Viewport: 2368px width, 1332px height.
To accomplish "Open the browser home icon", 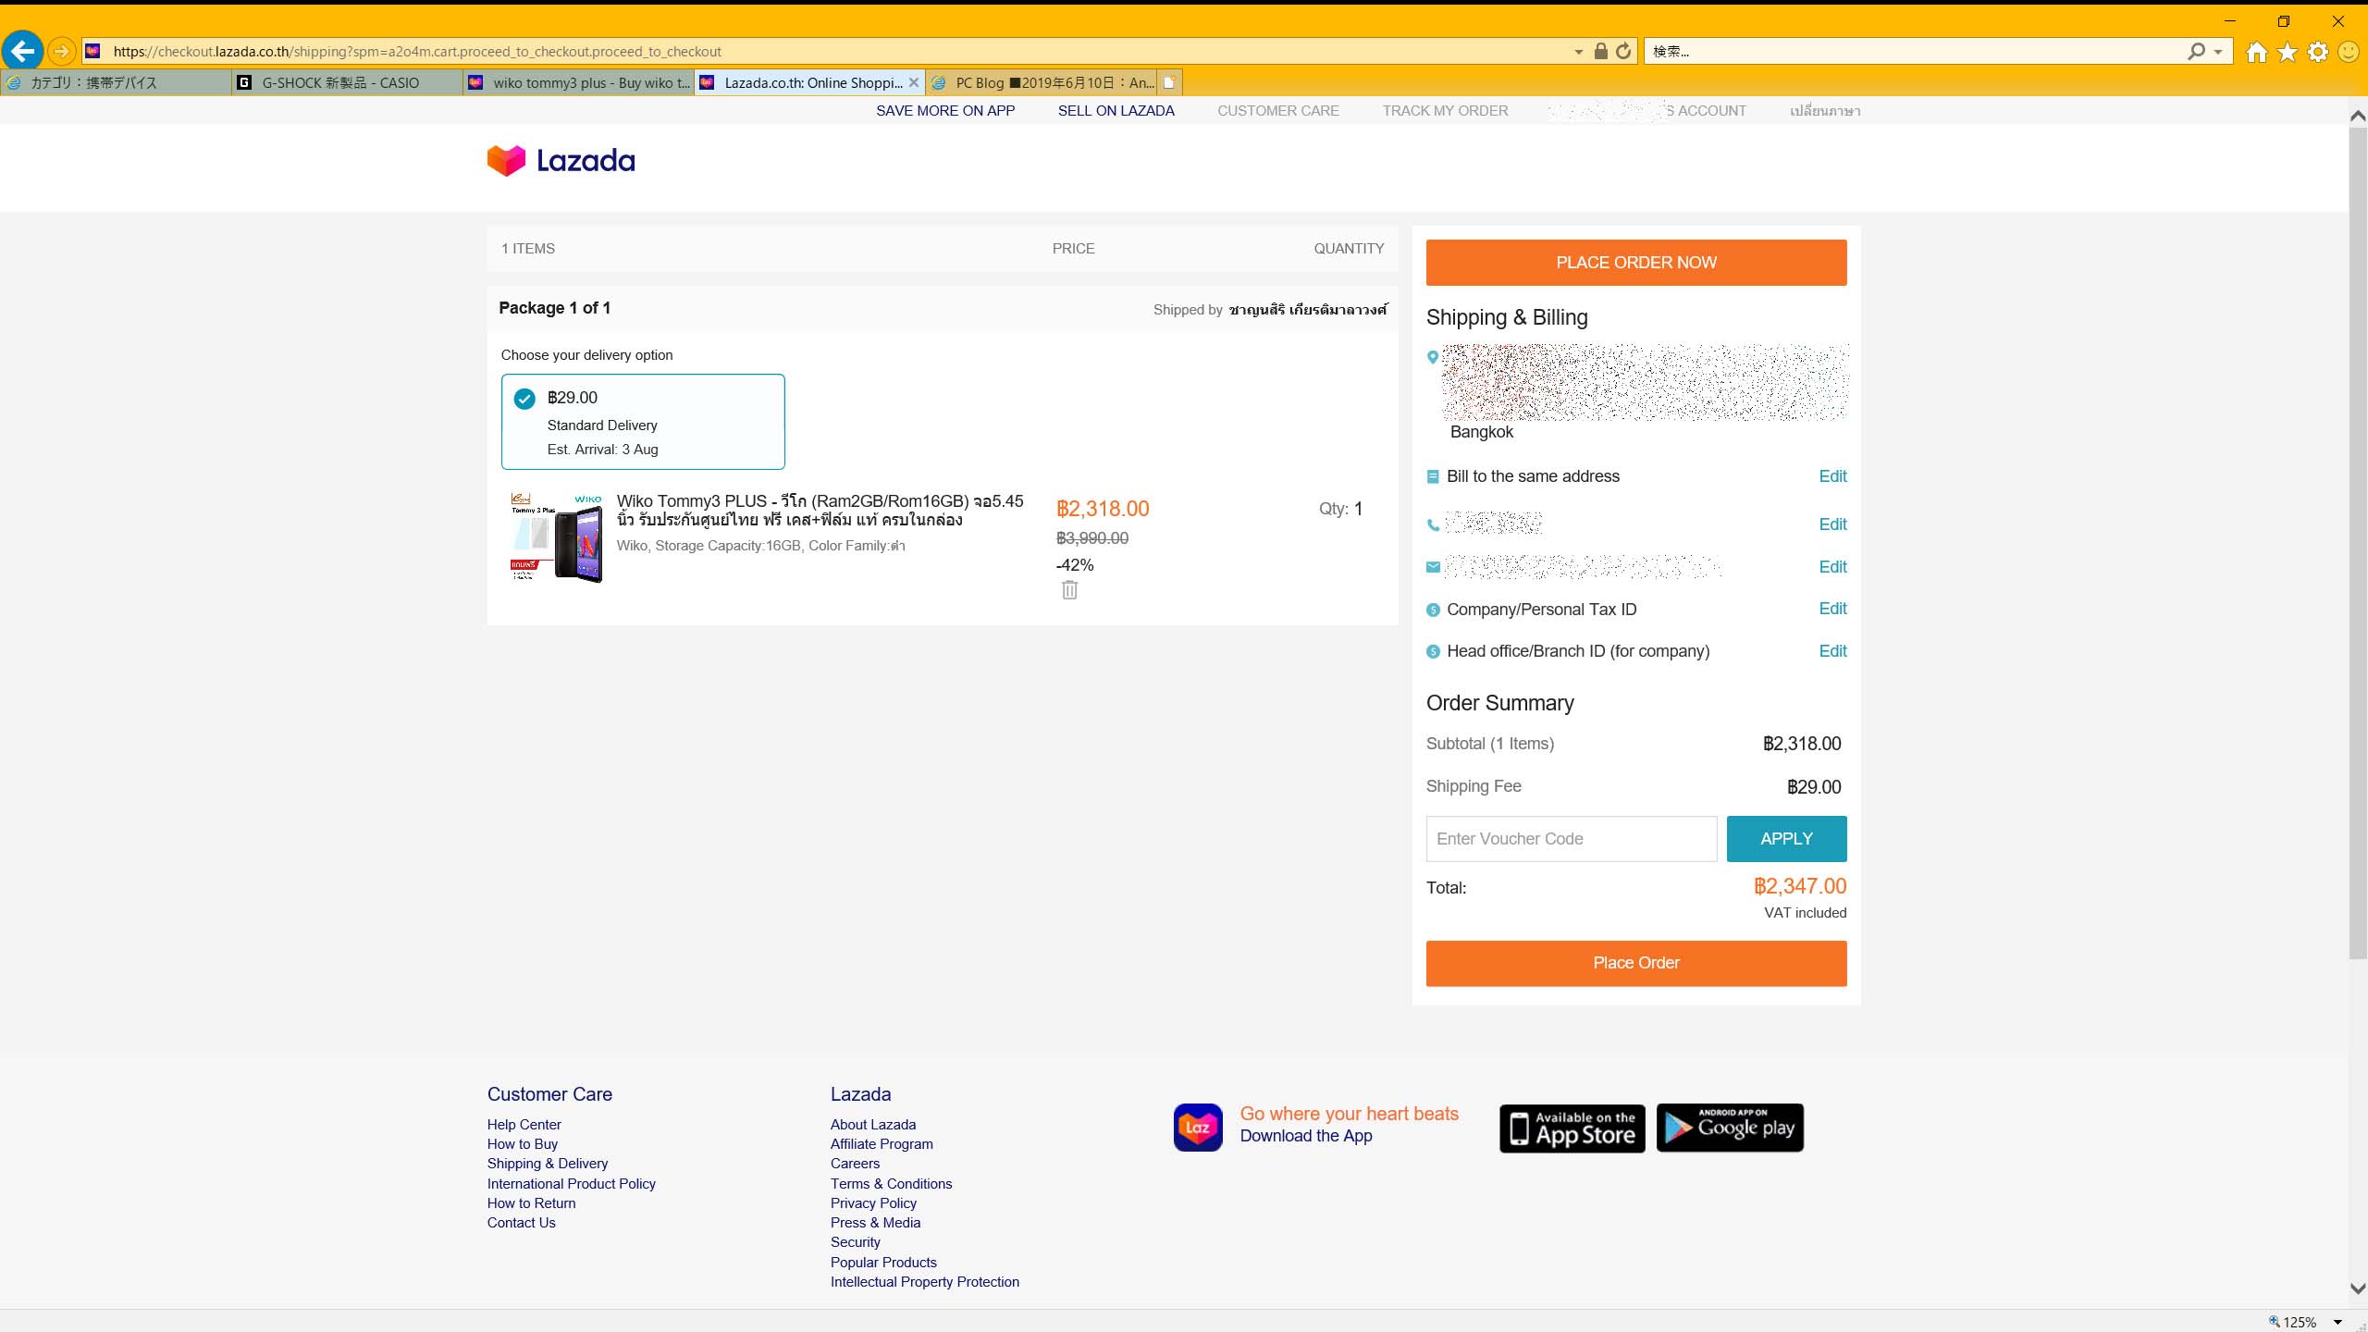I will pos(2257,52).
